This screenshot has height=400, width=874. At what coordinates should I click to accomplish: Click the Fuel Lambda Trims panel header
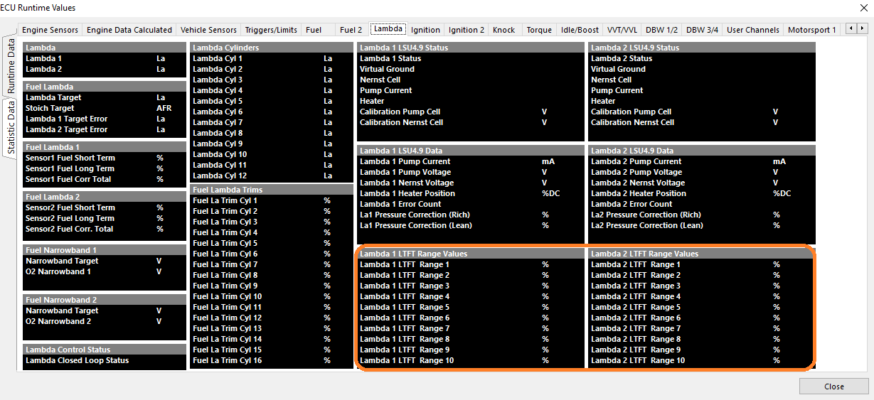coord(272,190)
